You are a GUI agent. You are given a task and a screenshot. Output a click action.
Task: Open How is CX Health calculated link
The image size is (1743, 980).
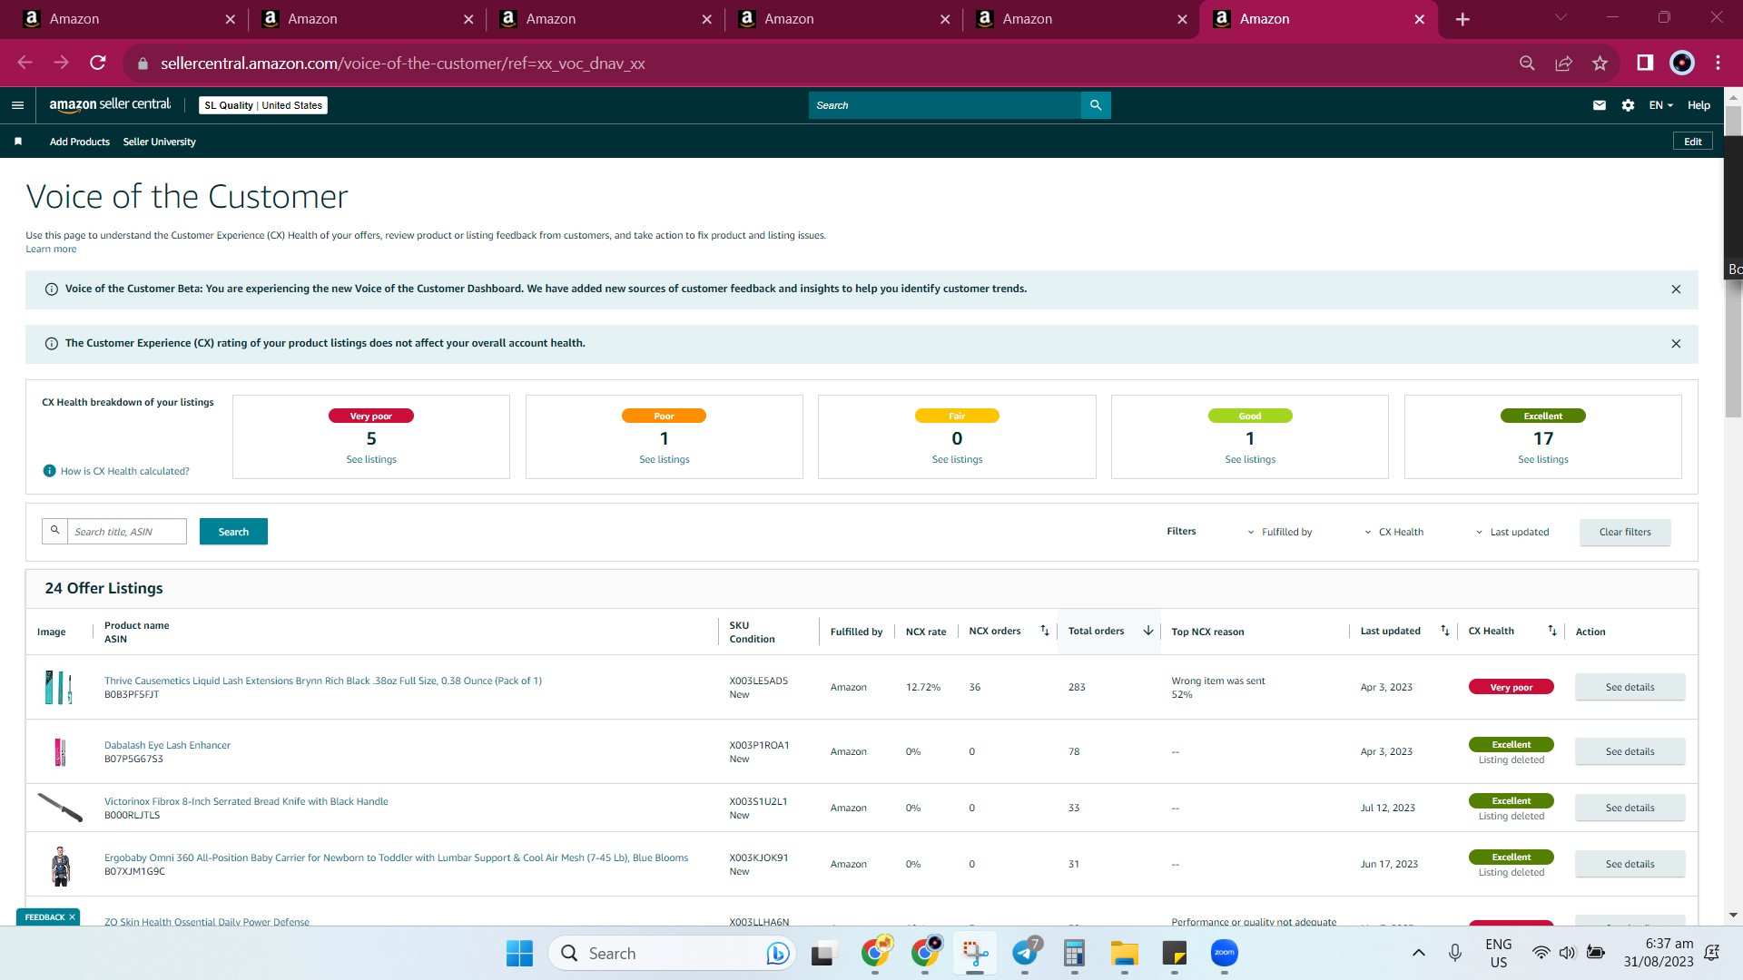point(124,471)
